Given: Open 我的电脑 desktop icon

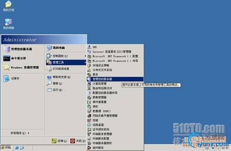Looking at the screenshot, I should click(x=8, y=24).
